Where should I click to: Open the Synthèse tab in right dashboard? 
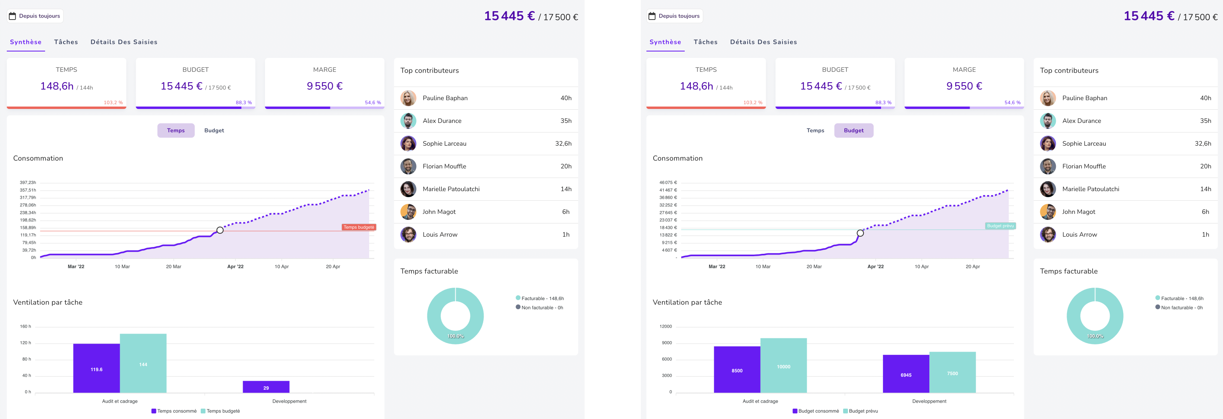point(665,42)
